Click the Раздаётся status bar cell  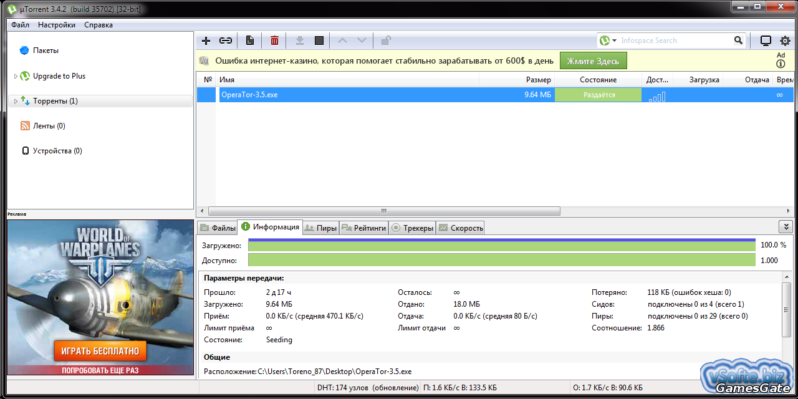tap(598, 95)
